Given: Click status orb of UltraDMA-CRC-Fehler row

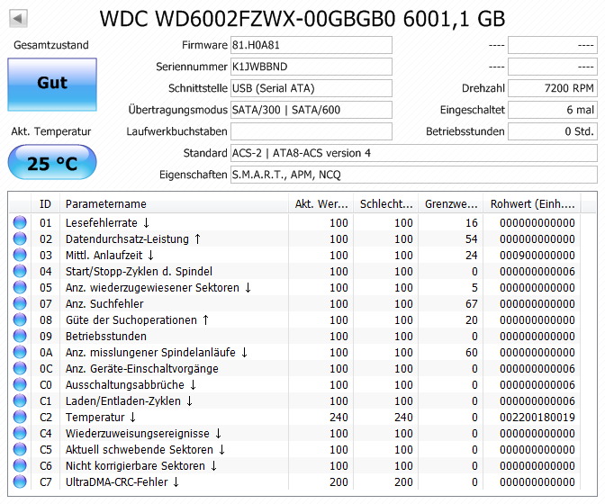Looking at the screenshot, I should (20, 481).
